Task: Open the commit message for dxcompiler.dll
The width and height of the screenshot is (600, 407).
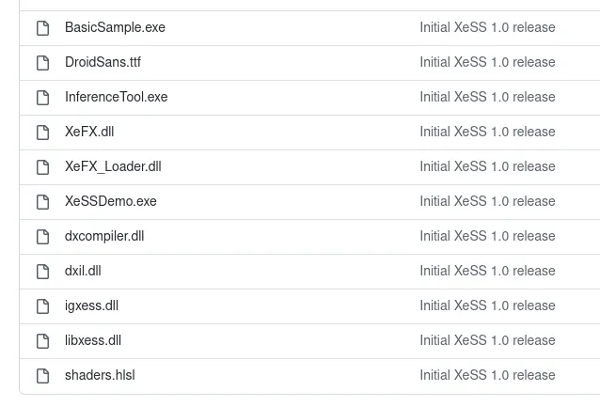Action: (487, 237)
